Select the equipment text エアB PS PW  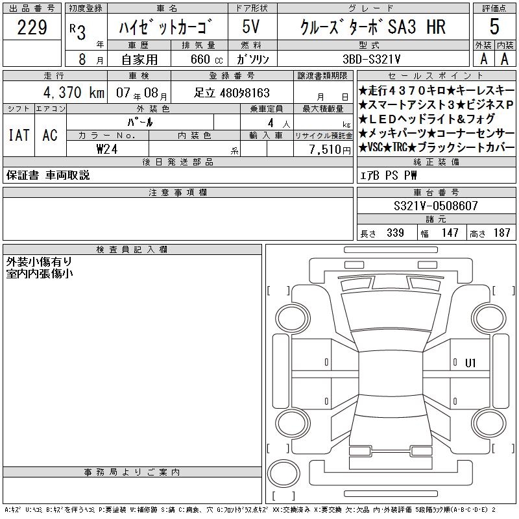(x=388, y=175)
